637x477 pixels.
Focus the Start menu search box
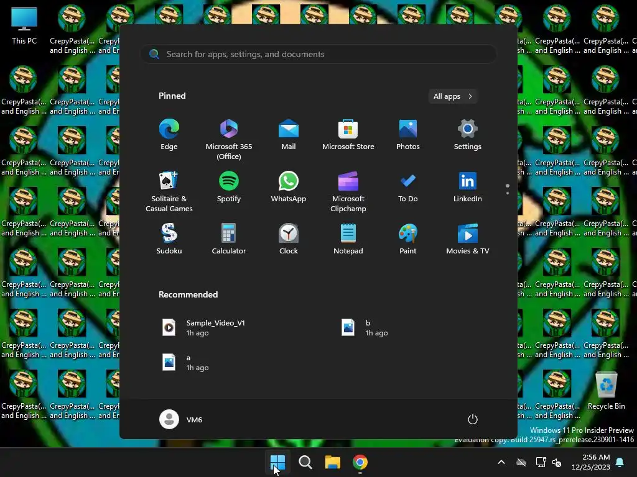pos(319,54)
